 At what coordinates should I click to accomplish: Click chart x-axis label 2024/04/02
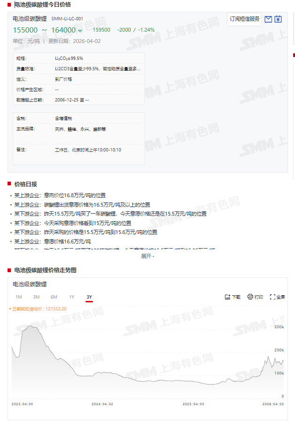coord(103,404)
